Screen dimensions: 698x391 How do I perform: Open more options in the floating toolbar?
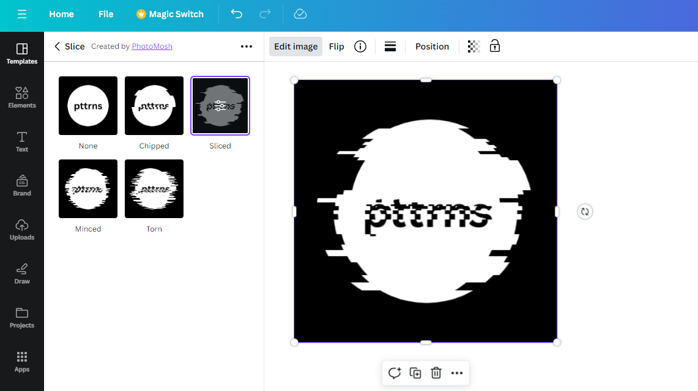(x=457, y=373)
